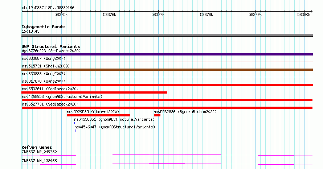
Task: Open the nsv833888 (Wong2007) label
Action: (44, 74)
